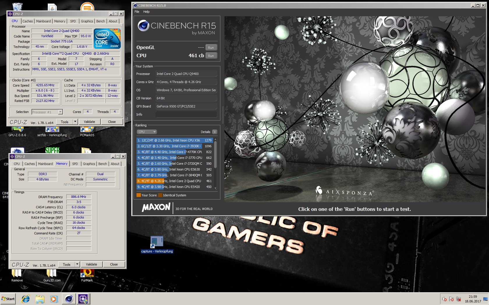Click Validate in the CPU-Z Memory window
Image resolution: width=489 pixels, height=305 pixels.
click(91, 264)
